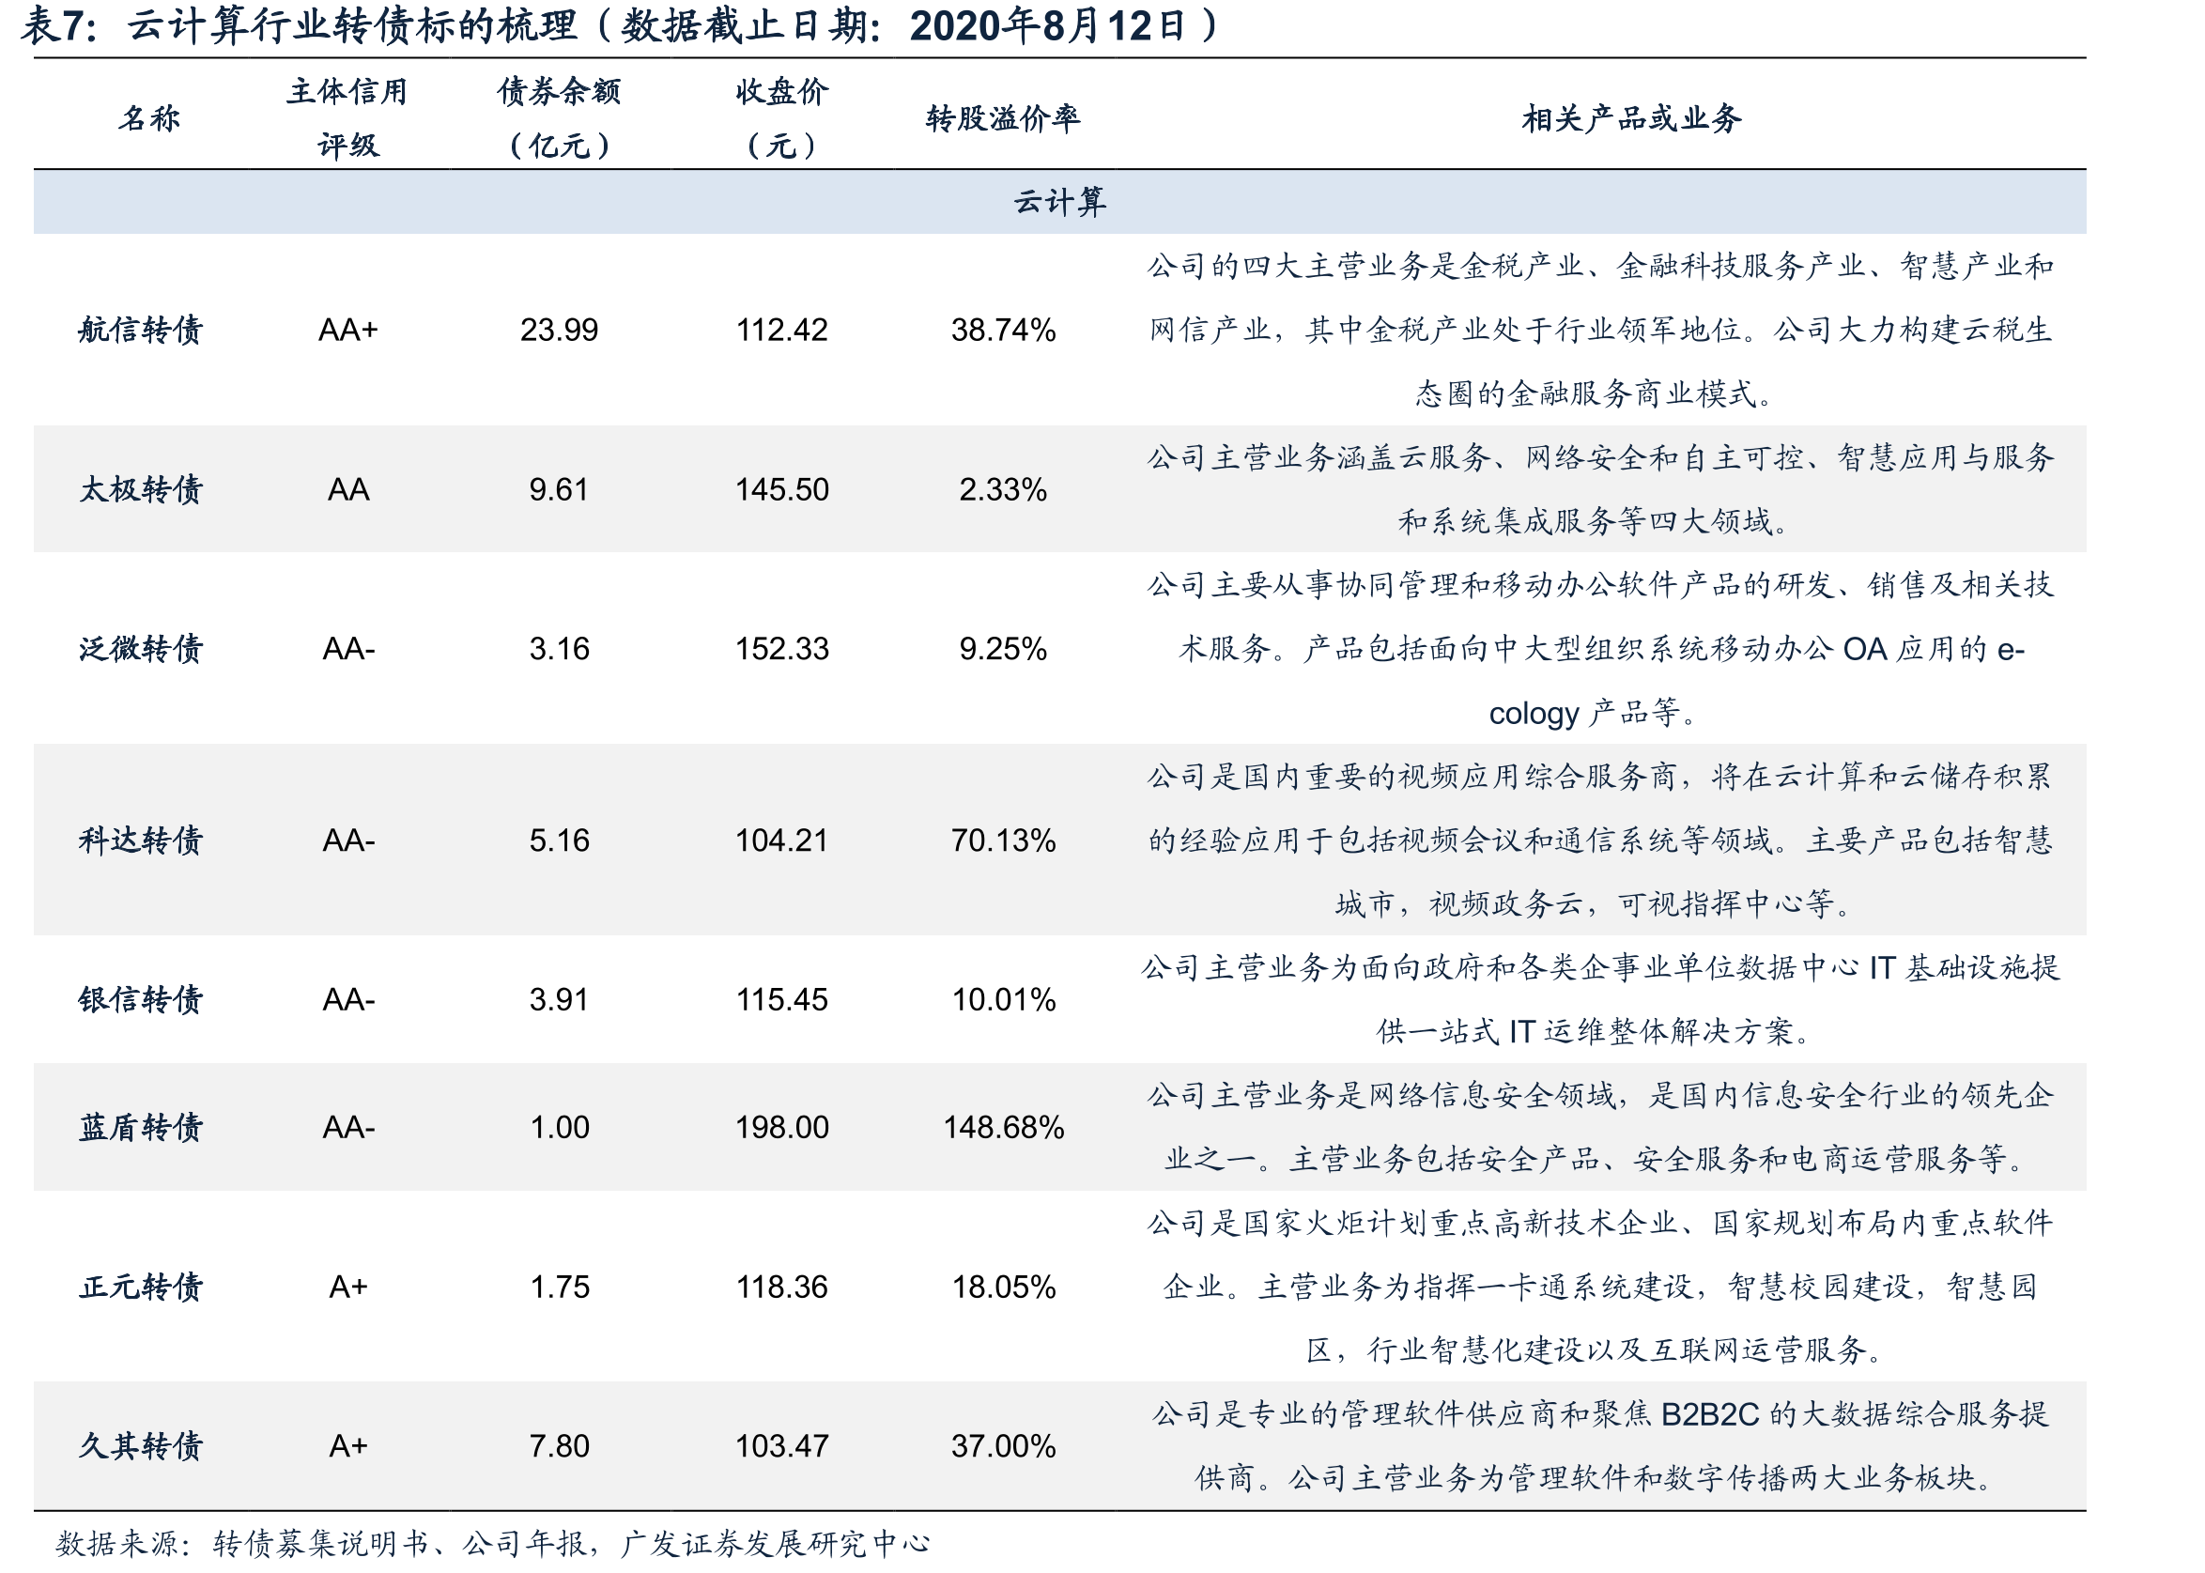
Task: Select the 'AA-' rating in 泛微转债 row
Action: click(x=347, y=649)
